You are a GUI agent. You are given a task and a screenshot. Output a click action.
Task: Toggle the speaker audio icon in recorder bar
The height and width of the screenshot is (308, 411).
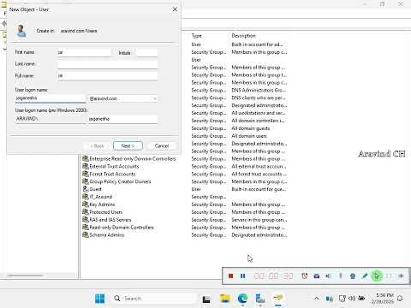coord(328,275)
